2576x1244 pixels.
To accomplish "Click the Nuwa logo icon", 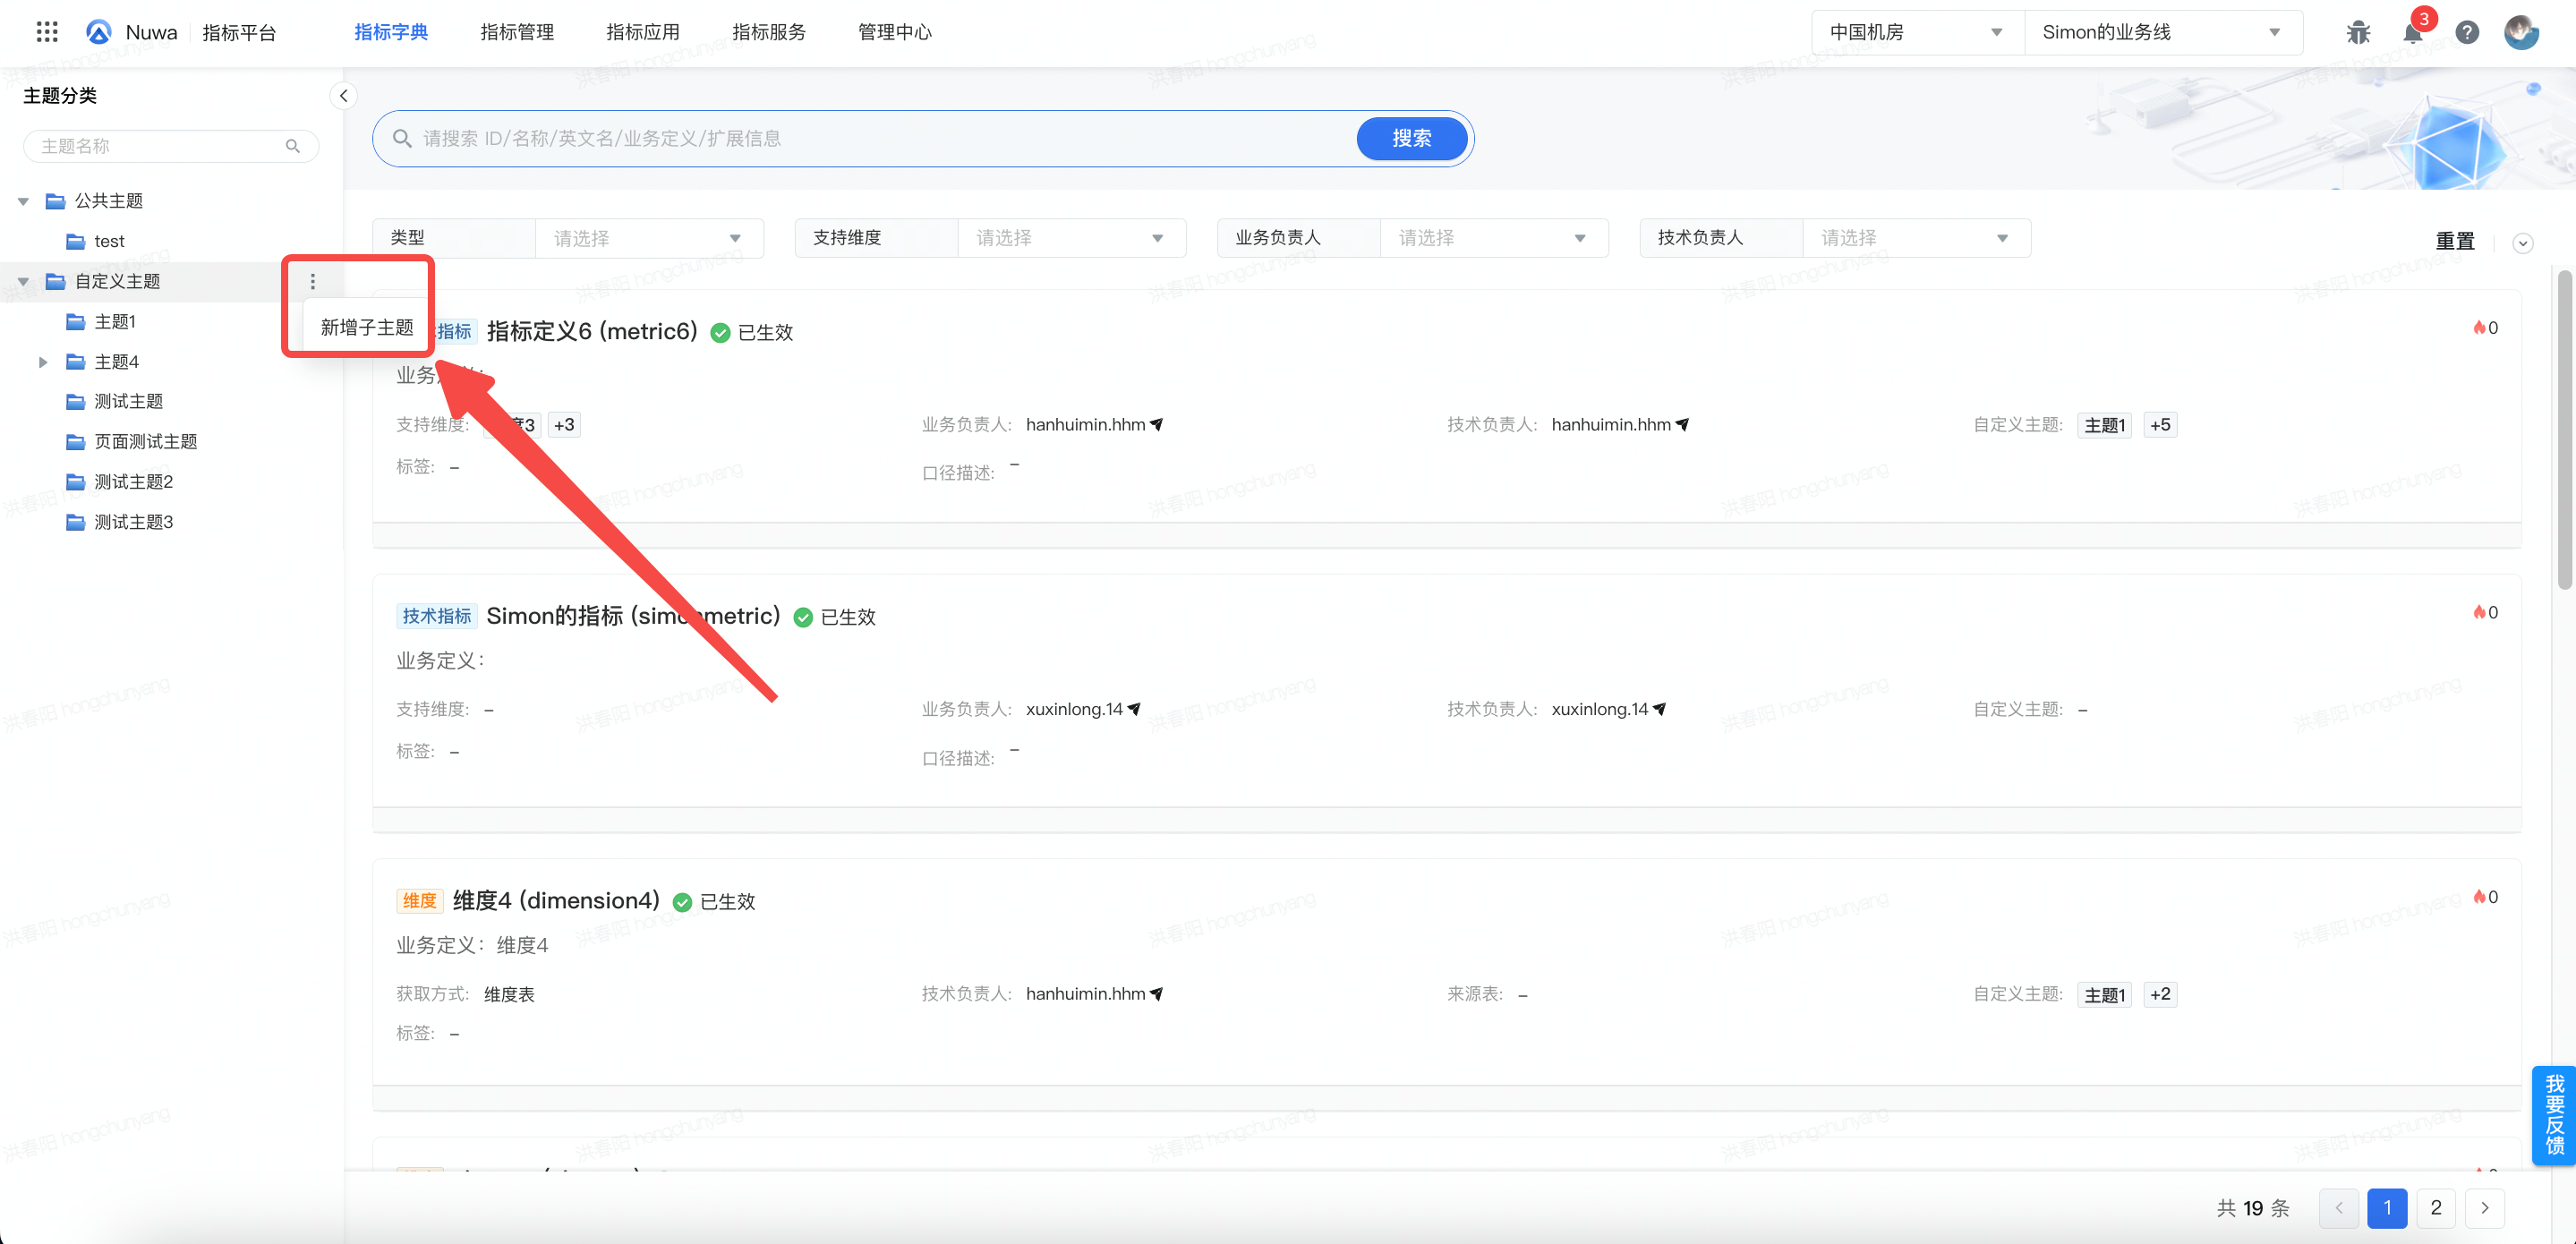I will (x=99, y=32).
